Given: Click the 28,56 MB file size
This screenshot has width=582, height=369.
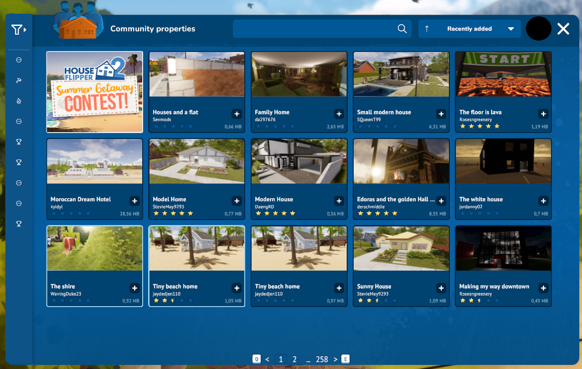Looking at the screenshot, I should 129,214.
